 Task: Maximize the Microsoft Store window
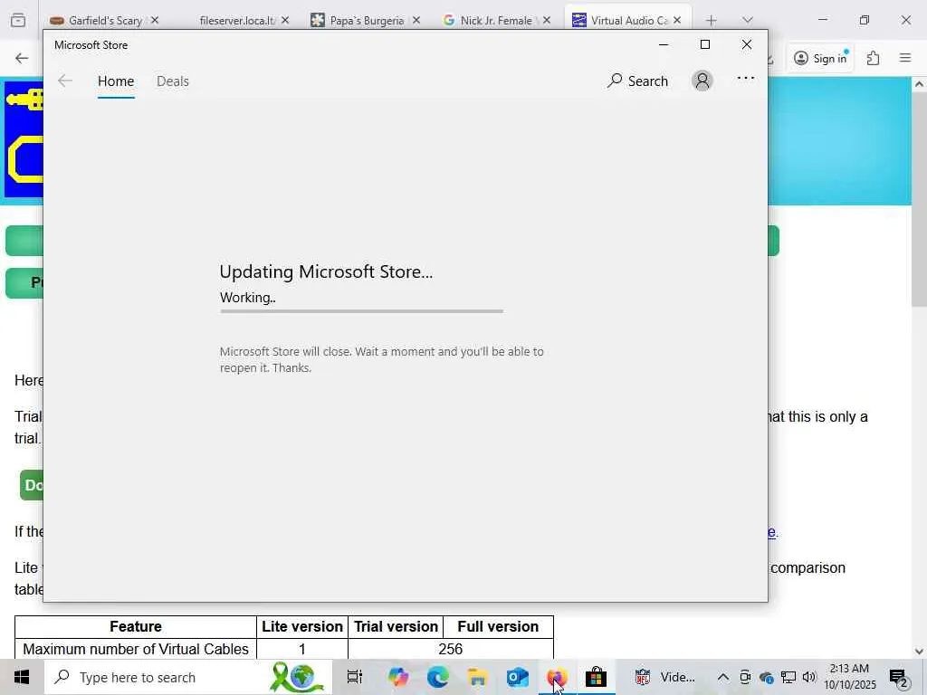pos(704,44)
